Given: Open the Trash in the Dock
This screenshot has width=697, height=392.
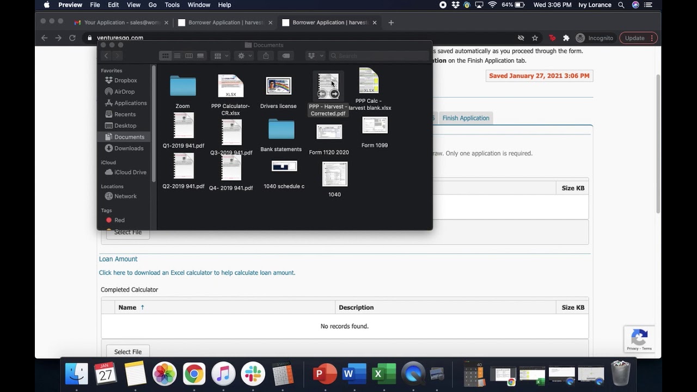Looking at the screenshot, I should [620, 373].
